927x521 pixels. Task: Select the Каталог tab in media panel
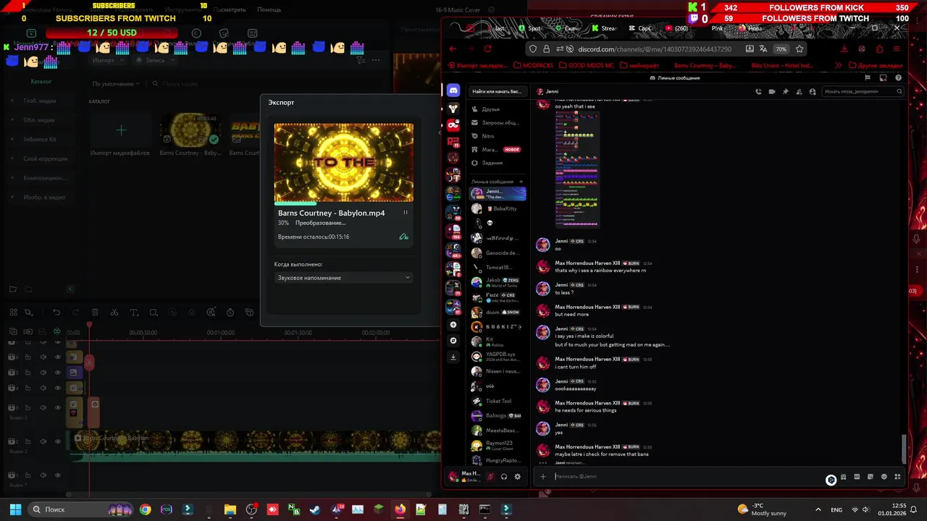[41, 82]
